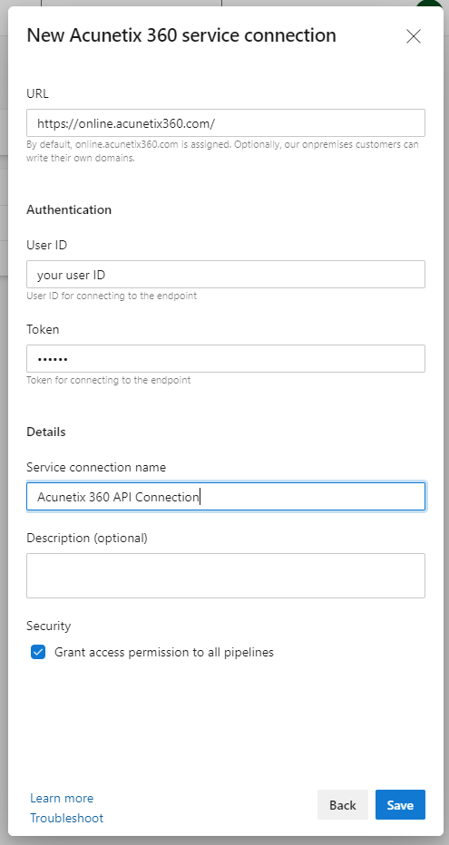This screenshot has height=845, width=449.
Task: Click the Details section heading
Action: 46,432
